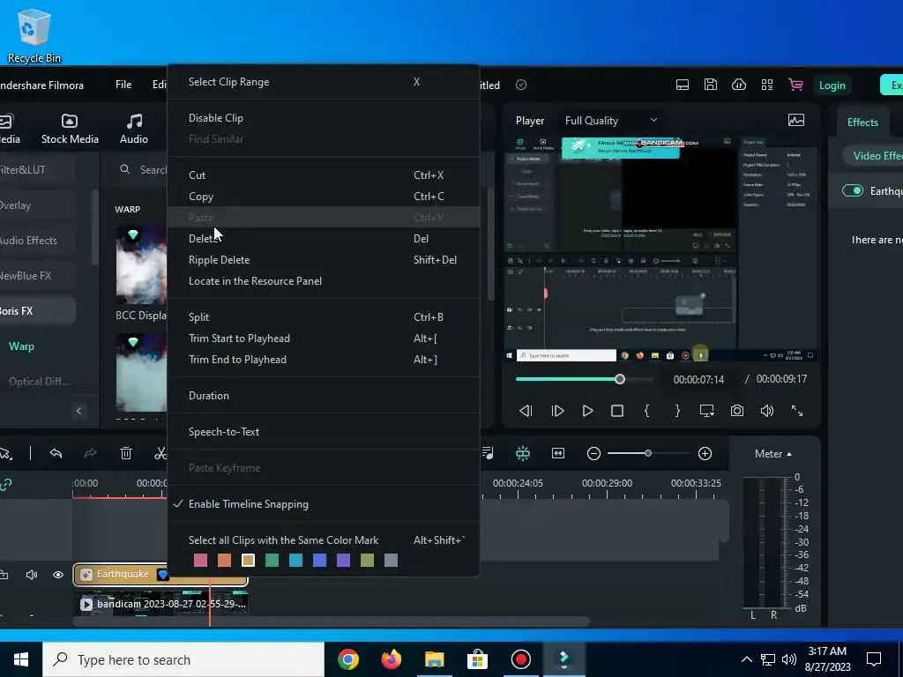Choose Speech-to-Text menu entry
Screen dimensions: 903x677
[x=324, y=432]
